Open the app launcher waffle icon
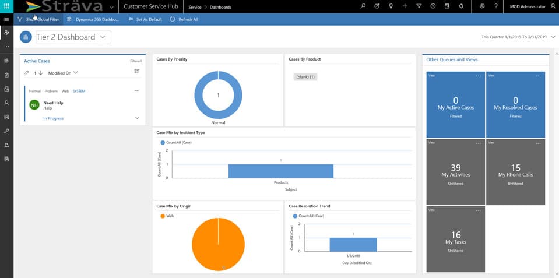559x278 pixels. (x=6, y=6)
